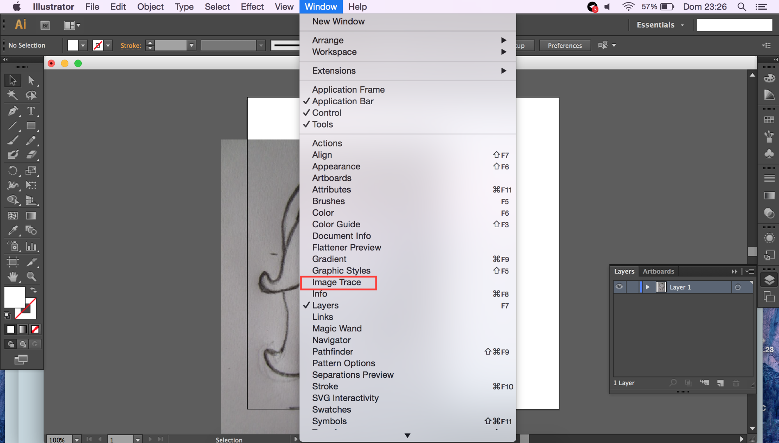Expand the Arrange submenu
The height and width of the screenshot is (443, 779).
point(407,40)
